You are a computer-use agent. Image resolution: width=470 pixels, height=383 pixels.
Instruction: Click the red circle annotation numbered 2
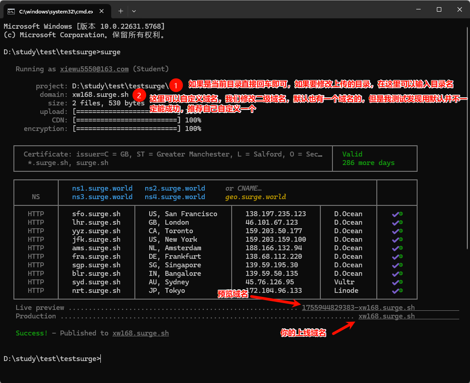pos(139,95)
